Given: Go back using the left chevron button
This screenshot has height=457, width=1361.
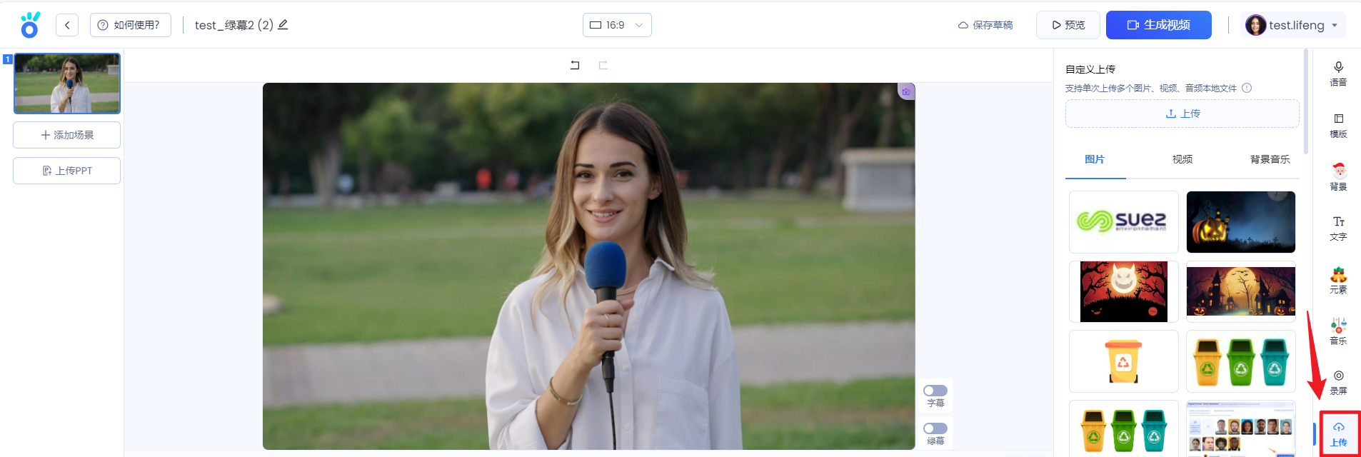Looking at the screenshot, I should tap(67, 25).
